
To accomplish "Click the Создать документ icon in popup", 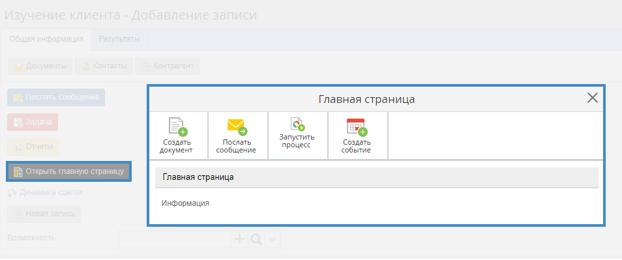I will pyautogui.click(x=178, y=127).
